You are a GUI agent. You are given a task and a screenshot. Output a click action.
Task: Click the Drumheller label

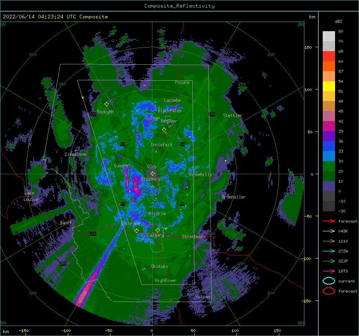(x=234, y=197)
